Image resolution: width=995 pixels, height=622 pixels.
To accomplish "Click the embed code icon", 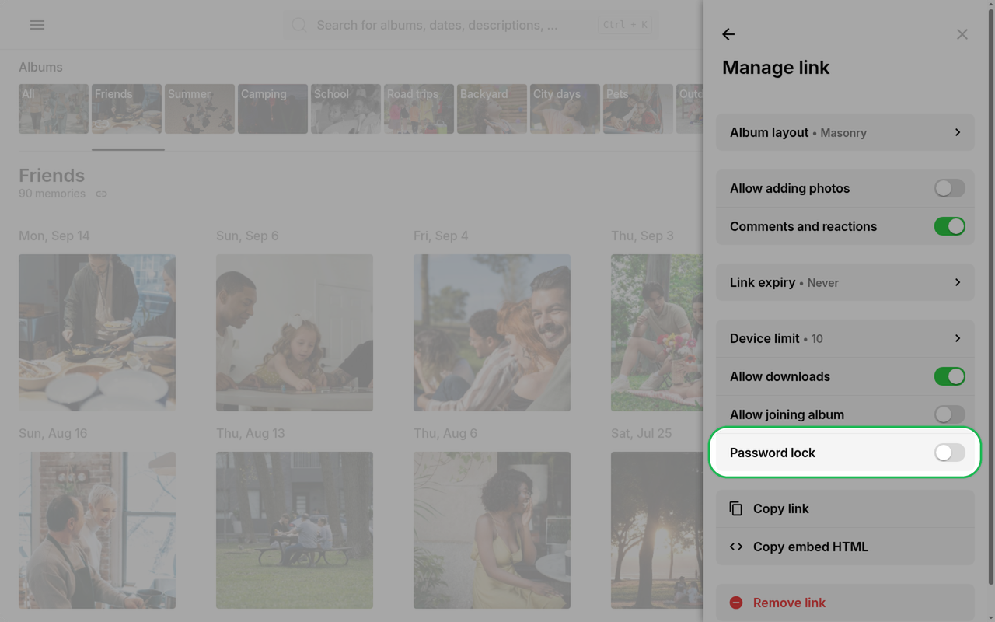I will click(736, 547).
